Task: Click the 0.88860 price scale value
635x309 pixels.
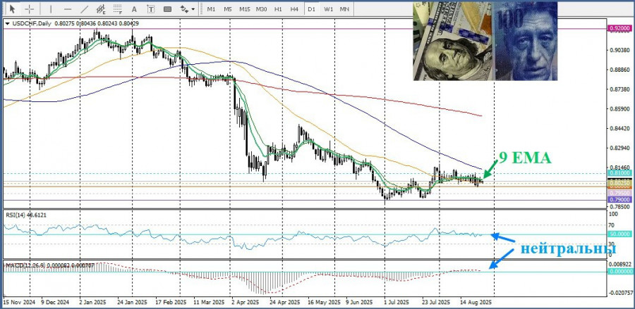Action: pos(619,70)
